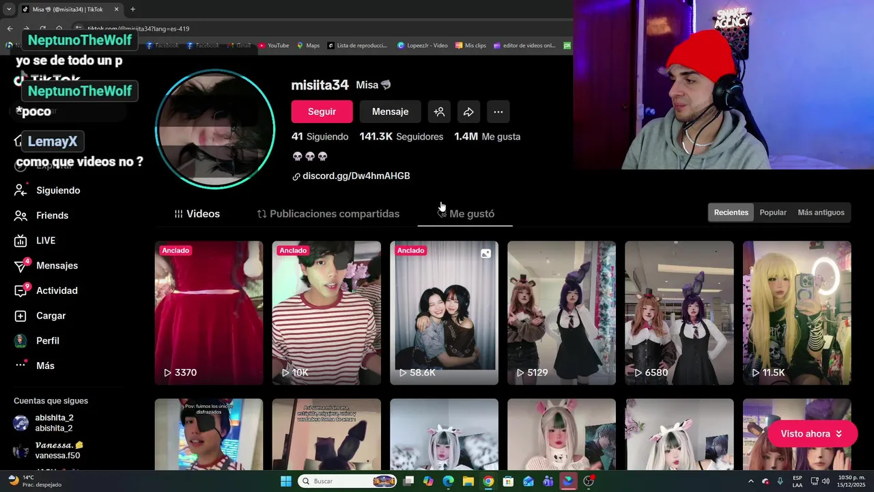Switch to the Videos tab

click(197, 214)
